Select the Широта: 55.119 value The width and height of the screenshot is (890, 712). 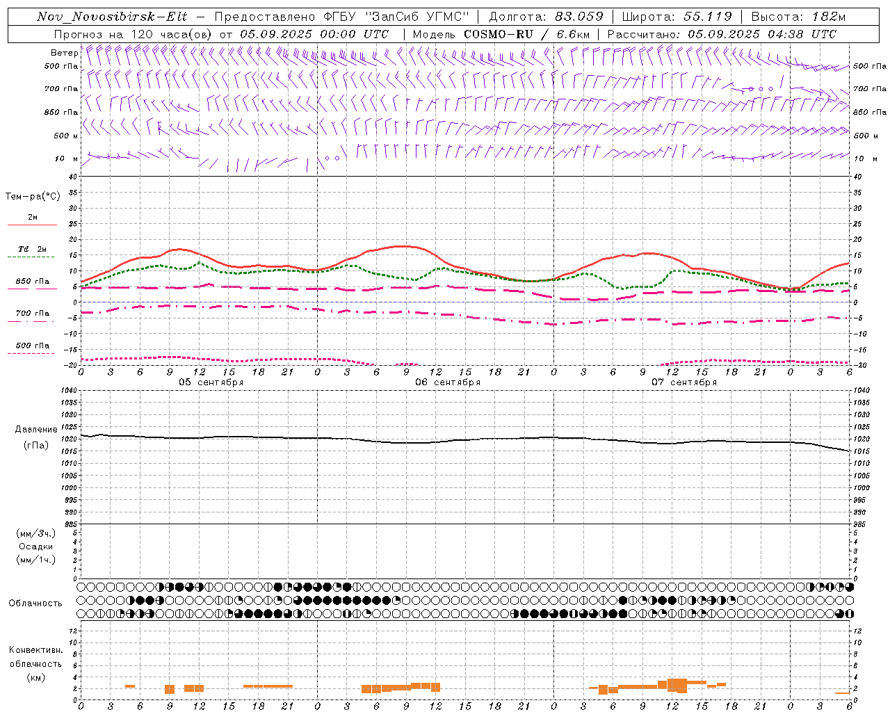[x=677, y=17]
